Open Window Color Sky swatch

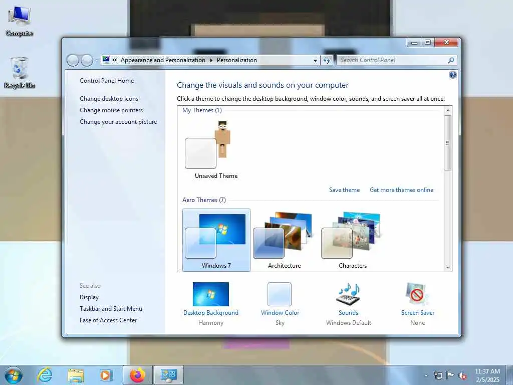point(280,294)
